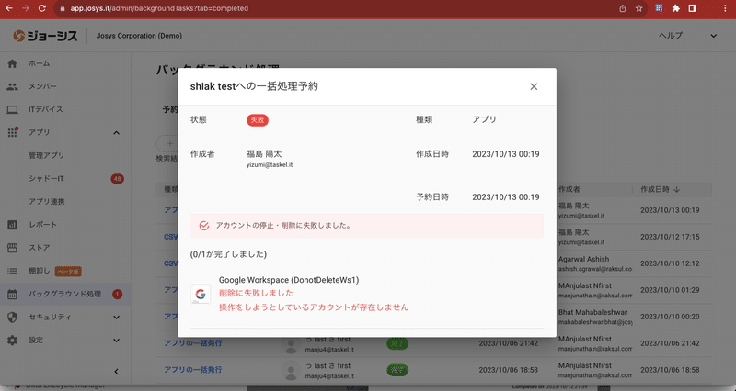Screen dimensions: 736x391
Task: Click the ホーム house icon
Action: coord(13,63)
